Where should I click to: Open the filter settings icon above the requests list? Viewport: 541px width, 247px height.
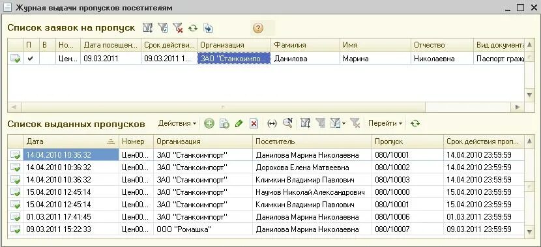tap(162, 28)
